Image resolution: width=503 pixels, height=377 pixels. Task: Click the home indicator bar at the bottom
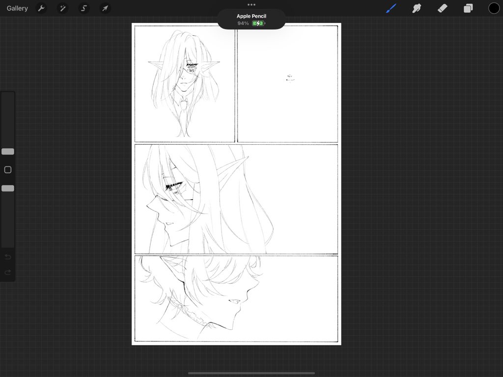point(251,373)
